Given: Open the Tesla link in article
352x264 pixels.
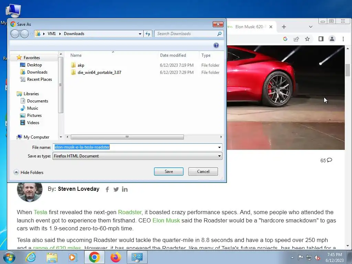Looking at the screenshot, I should pyautogui.click(x=41, y=212).
